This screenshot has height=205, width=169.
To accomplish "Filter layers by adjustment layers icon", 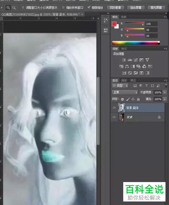I will 141,86.
